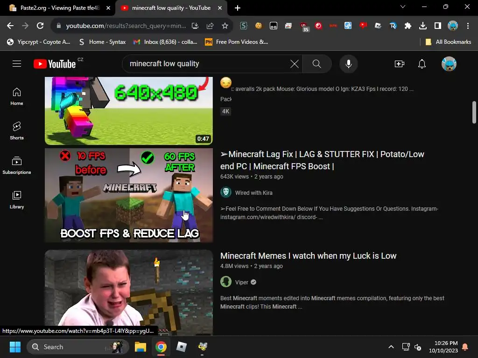Open the Home - Syntax bookmark
This screenshot has width=478, height=358.
(x=102, y=42)
